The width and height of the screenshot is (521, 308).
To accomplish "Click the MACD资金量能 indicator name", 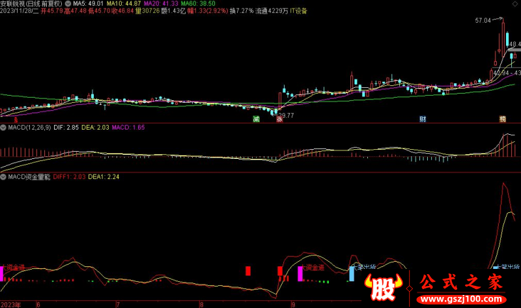I will 29,177.
